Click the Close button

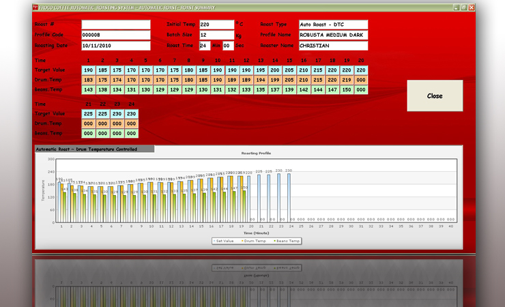(x=435, y=96)
